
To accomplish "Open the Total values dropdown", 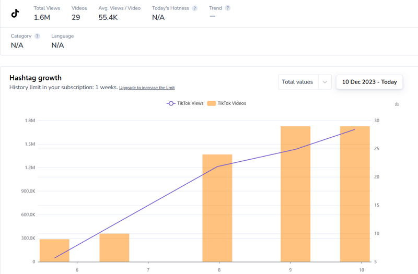I will click(304, 82).
